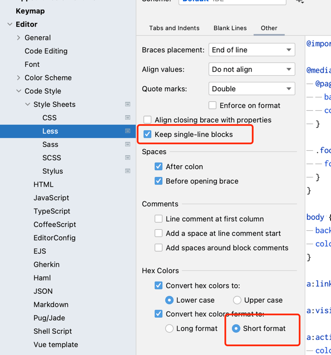Image resolution: width=331 pixels, height=355 pixels.
Task: Open CoffeeScript code style
Action: 55,225
